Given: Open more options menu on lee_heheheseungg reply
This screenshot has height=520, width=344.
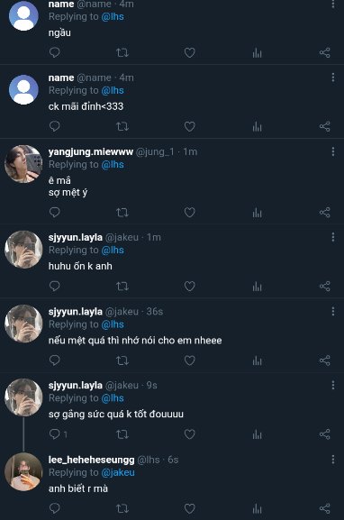Looking at the screenshot, I should (332, 460).
